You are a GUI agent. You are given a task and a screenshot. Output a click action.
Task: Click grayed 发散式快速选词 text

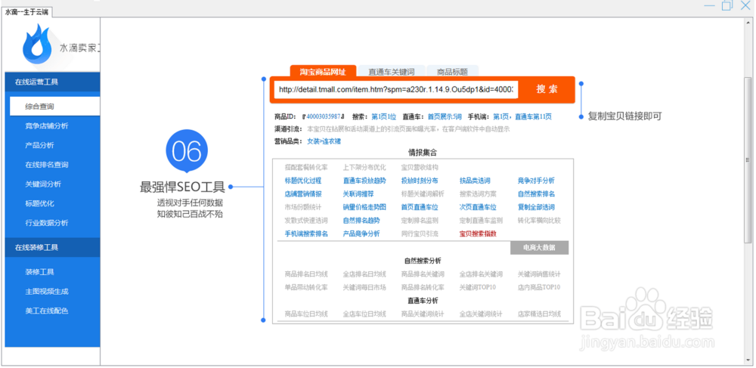click(x=306, y=221)
